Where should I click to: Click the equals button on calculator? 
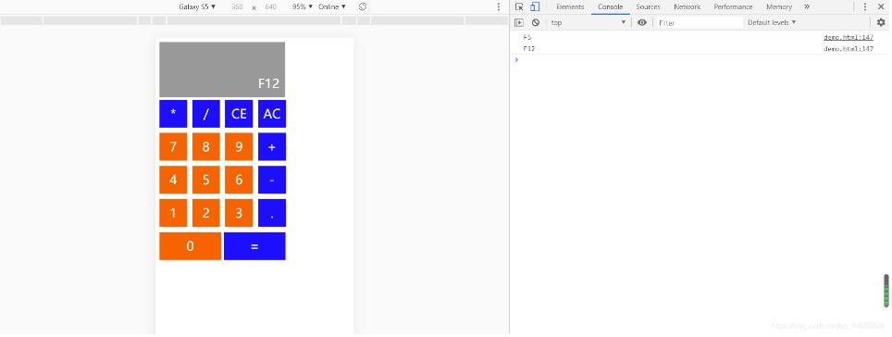point(254,246)
